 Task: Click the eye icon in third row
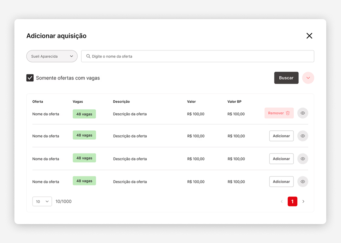pos(303,159)
